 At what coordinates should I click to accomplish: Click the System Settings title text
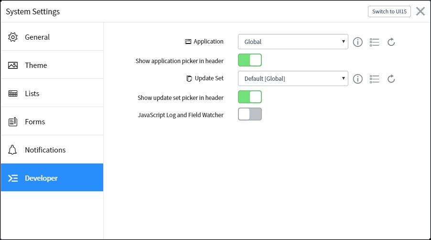(x=32, y=12)
